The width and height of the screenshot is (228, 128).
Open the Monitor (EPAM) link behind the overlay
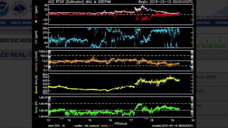pyautogui.click(x=206, y=77)
